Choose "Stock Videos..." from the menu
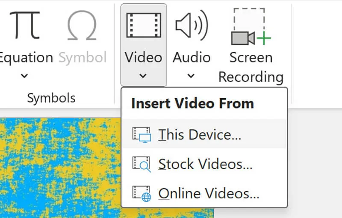 tap(205, 164)
